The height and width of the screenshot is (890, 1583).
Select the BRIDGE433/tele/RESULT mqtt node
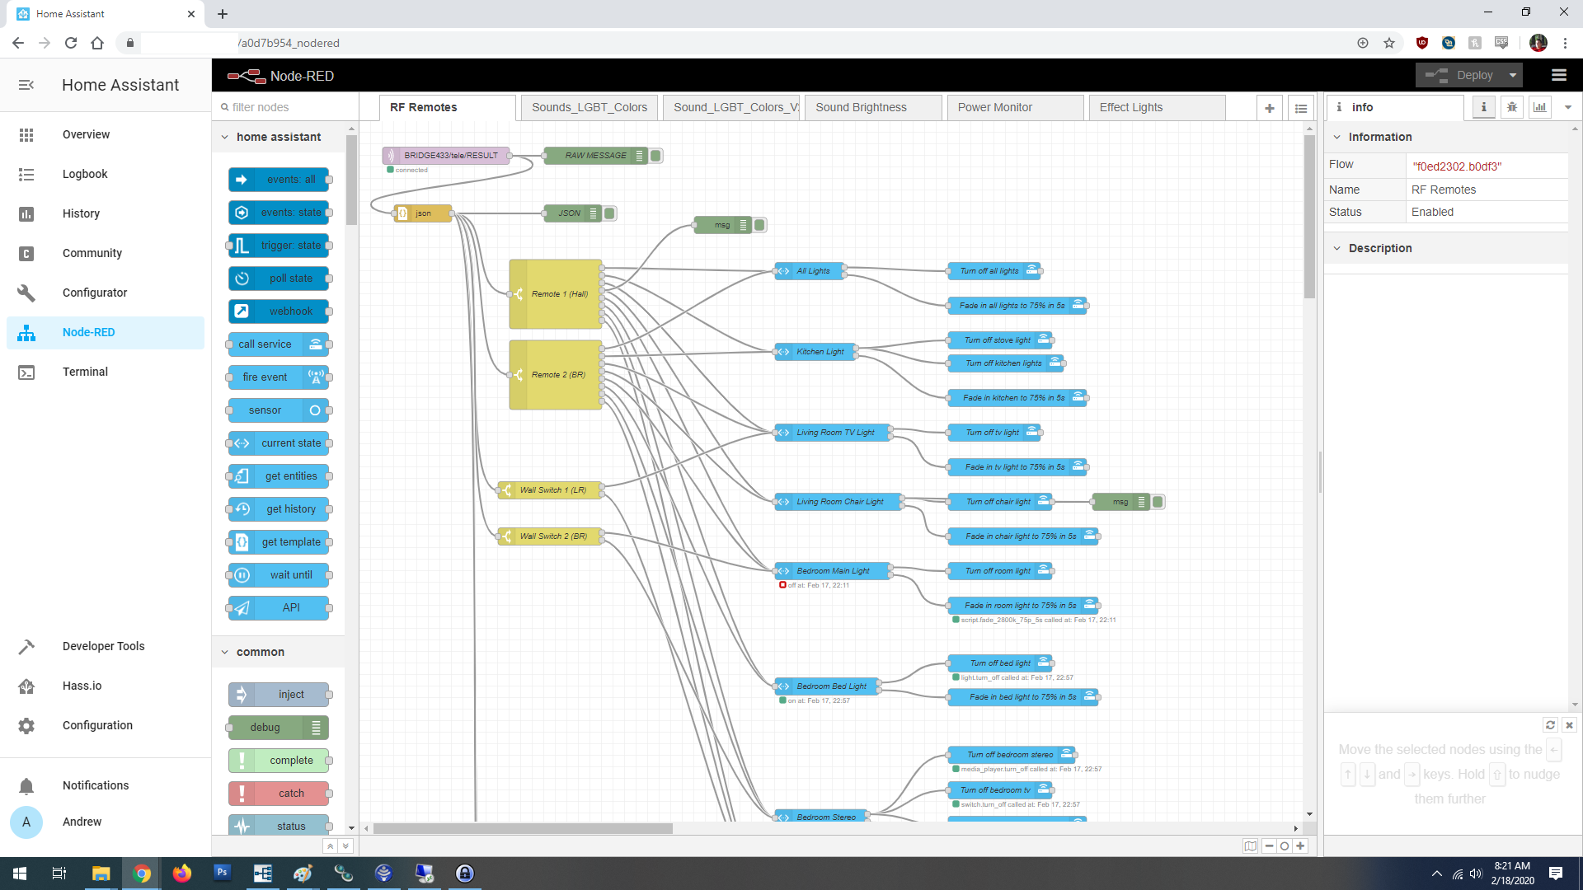click(446, 156)
